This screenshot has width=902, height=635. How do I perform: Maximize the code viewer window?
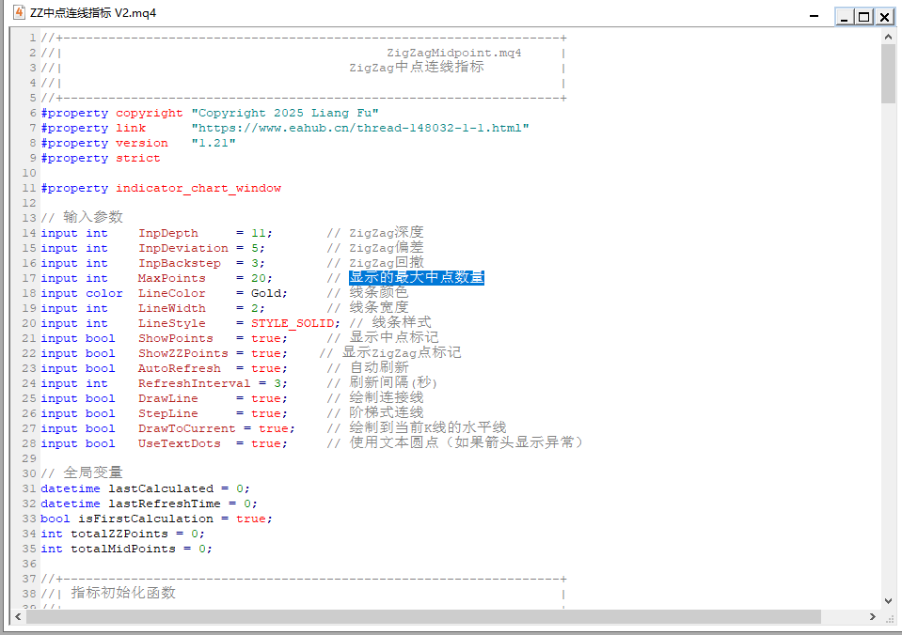click(864, 17)
